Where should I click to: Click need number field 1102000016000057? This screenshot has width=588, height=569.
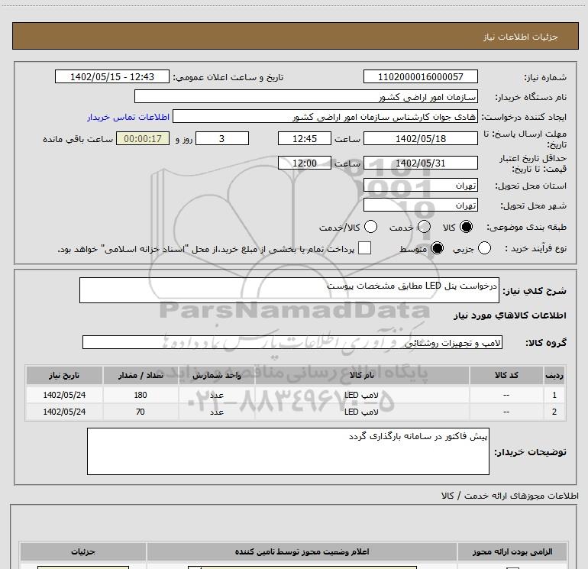[420, 77]
